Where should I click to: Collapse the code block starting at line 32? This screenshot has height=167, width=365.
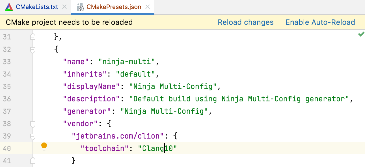pyautogui.click(x=33, y=49)
